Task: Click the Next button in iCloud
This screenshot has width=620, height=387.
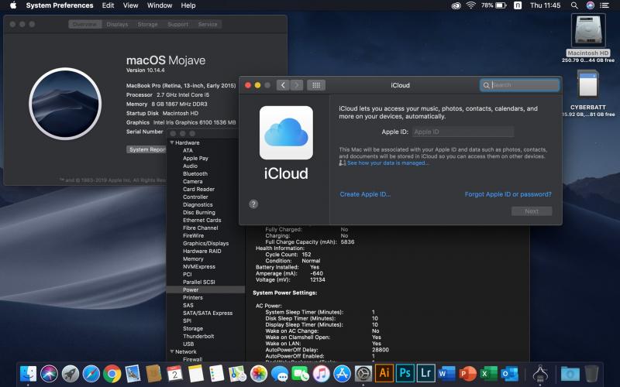Action: [x=532, y=211]
